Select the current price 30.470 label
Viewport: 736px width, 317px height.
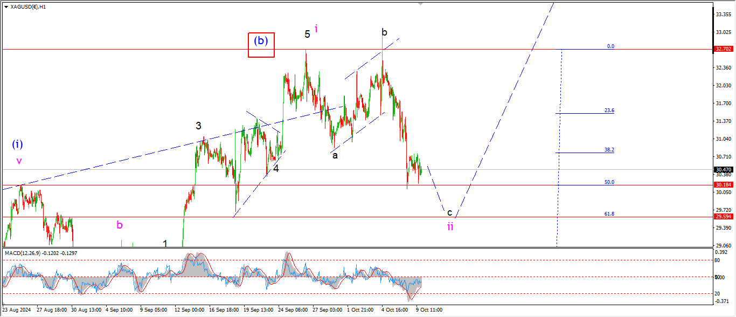coord(723,170)
